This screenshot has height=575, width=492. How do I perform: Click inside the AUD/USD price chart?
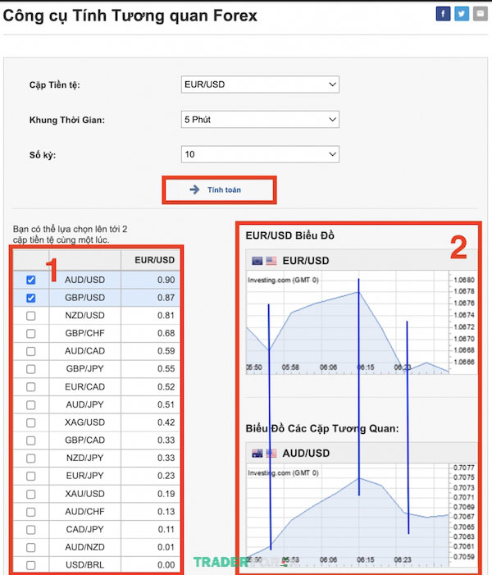point(347,513)
